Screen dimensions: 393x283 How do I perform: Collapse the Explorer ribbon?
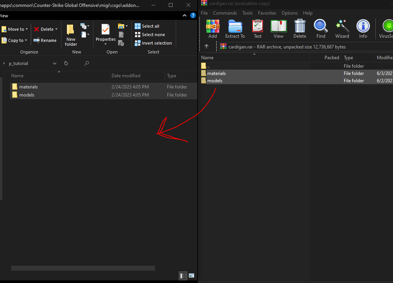coord(185,15)
